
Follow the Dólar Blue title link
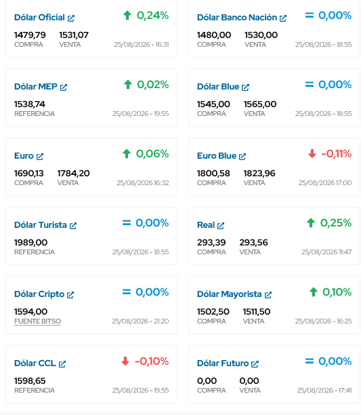click(218, 87)
